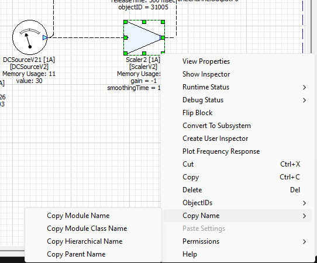Open the Permissions submenu
Screen dimensions: 317x263
pos(237,241)
